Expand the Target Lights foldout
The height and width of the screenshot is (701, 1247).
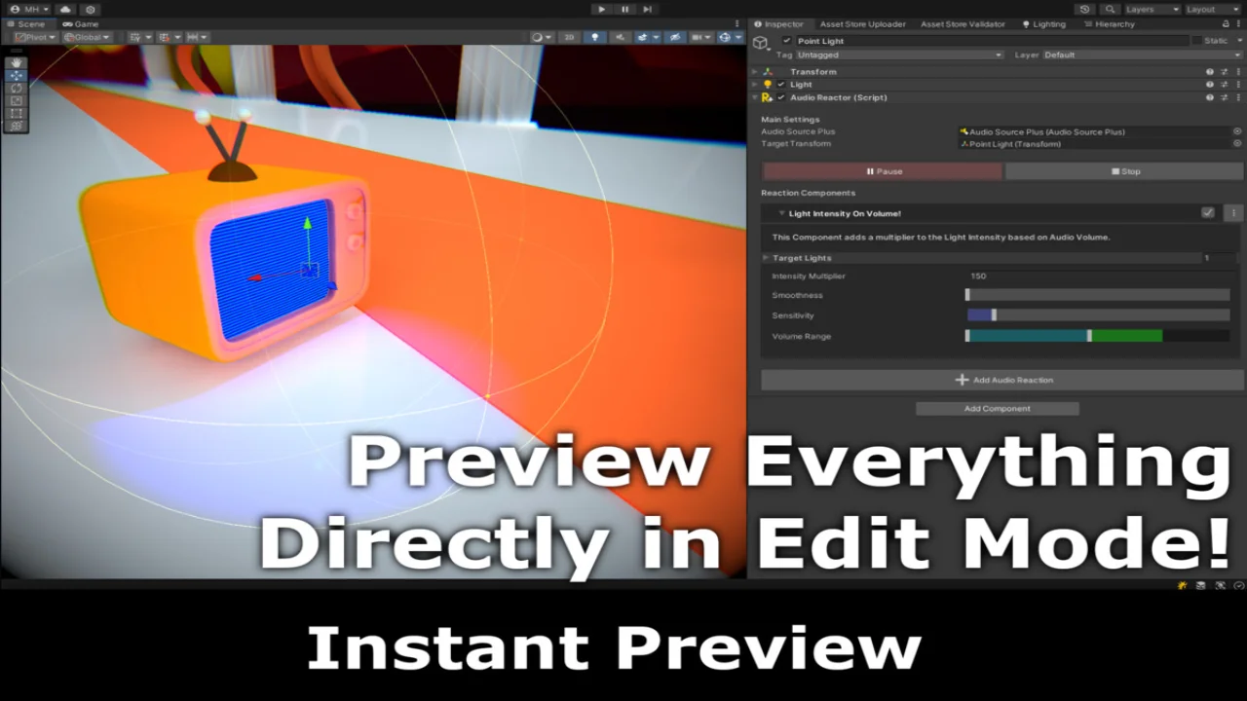coord(766,258)
